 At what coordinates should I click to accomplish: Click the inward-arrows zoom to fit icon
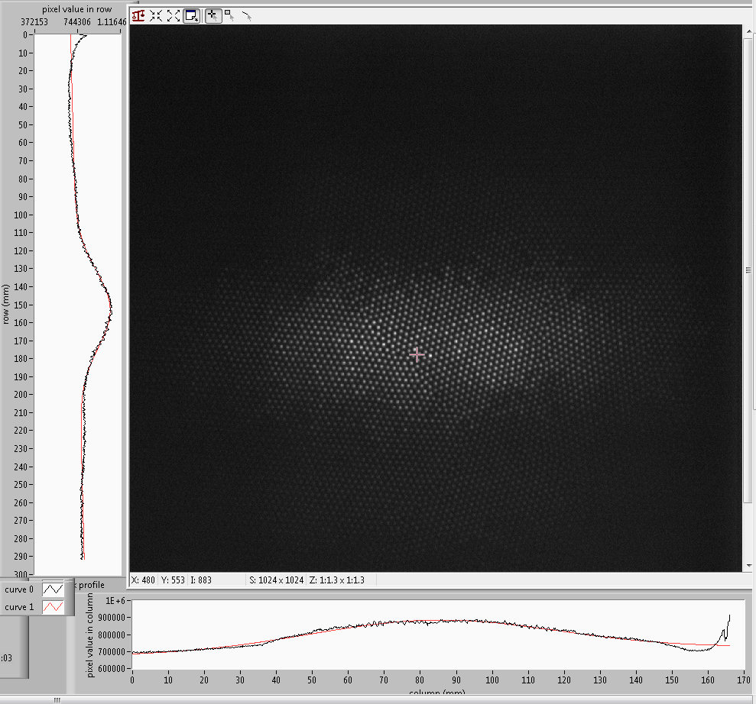[156, 15]
